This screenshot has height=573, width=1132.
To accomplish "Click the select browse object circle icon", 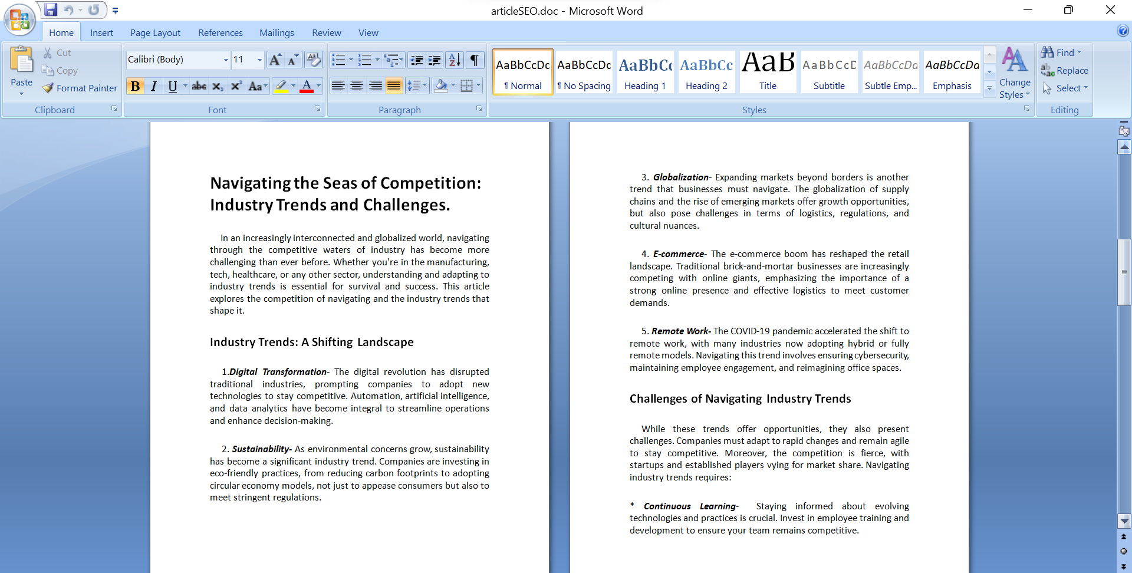I will [x=1124, y=552].
